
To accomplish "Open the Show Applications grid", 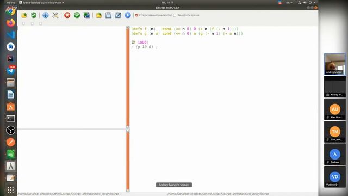I will pyautogui.click(x=10, y=190).
